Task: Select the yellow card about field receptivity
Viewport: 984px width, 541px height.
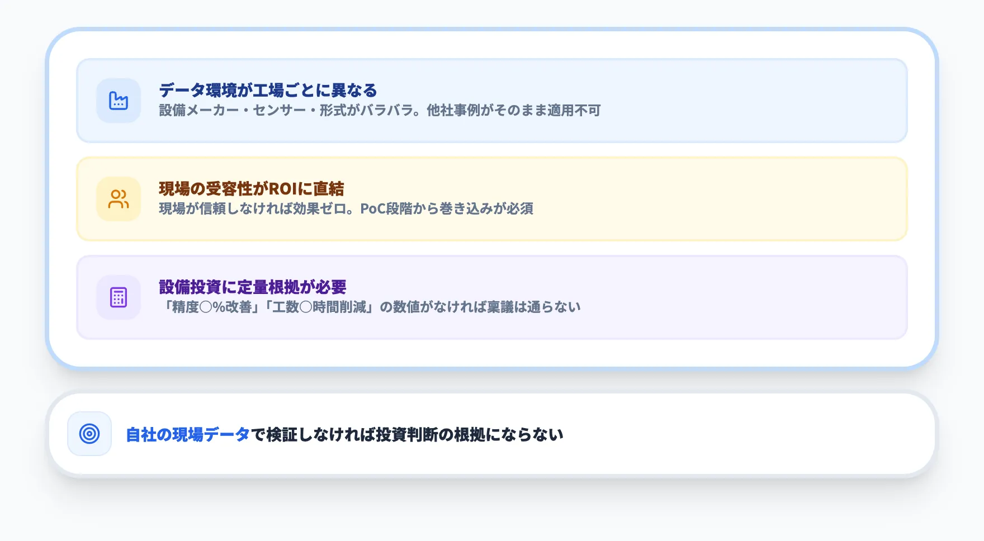Action: (x=492, y=198)
